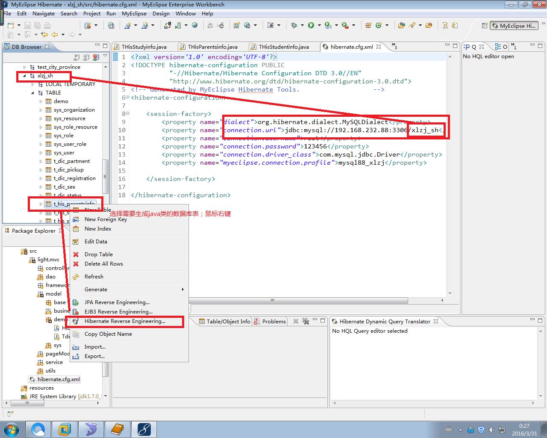Screen dimensions: 547x438
Task: Click the editor horizontal scrollbar thumb
Action: [272, 300]
